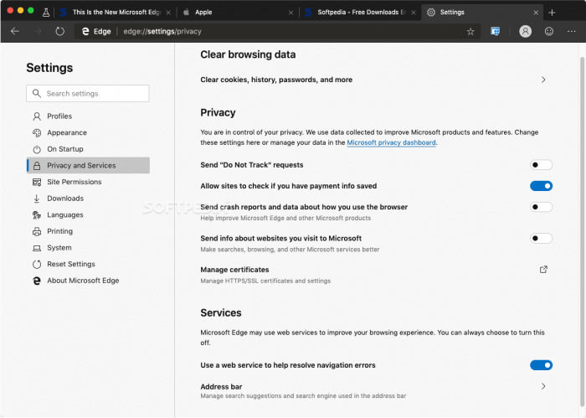The height and width of the screenshot is (418, 586).
Task: Click the back navigation arrow
Action: pos(15,31)
